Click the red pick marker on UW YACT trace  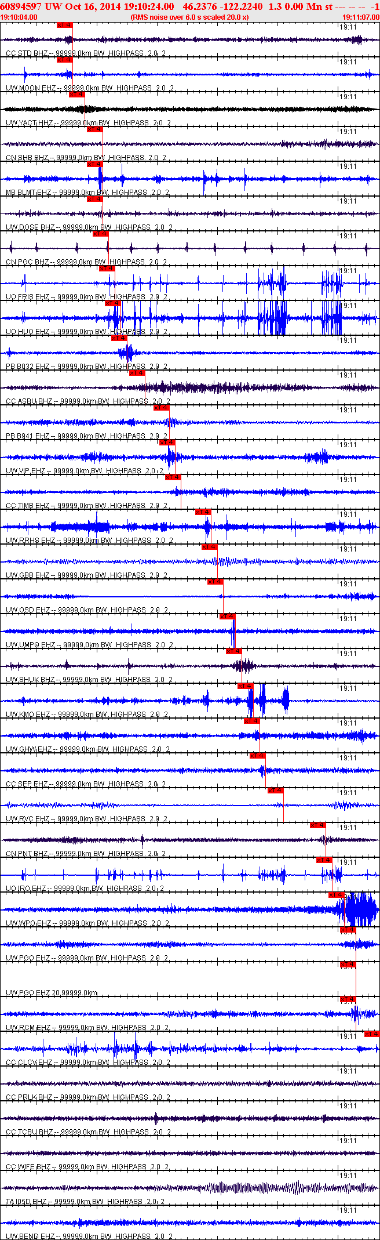point(76,95)
